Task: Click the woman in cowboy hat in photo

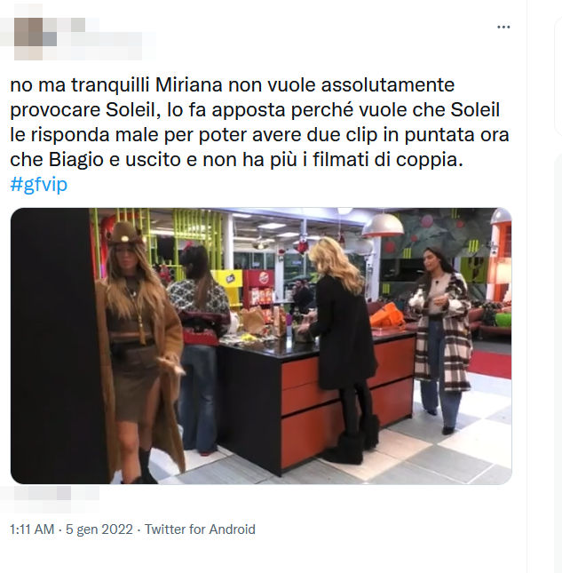Action: (x=140, y=353)
